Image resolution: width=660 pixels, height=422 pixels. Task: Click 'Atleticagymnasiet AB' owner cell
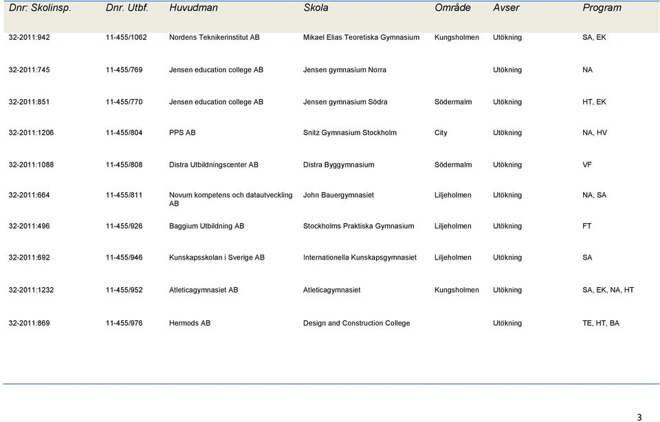(x=203, y=290)
